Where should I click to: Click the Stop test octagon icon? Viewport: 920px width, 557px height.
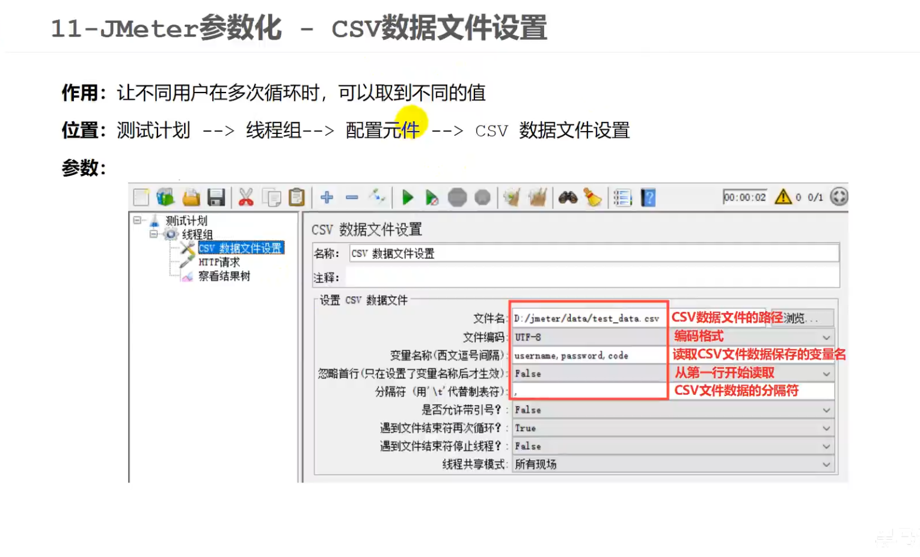pos(457,197)
